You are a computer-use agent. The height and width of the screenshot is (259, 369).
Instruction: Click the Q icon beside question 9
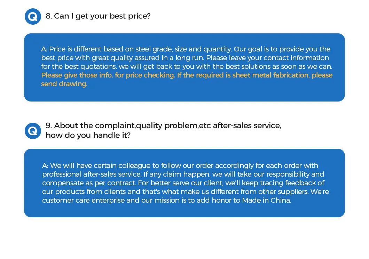[33, 131]
